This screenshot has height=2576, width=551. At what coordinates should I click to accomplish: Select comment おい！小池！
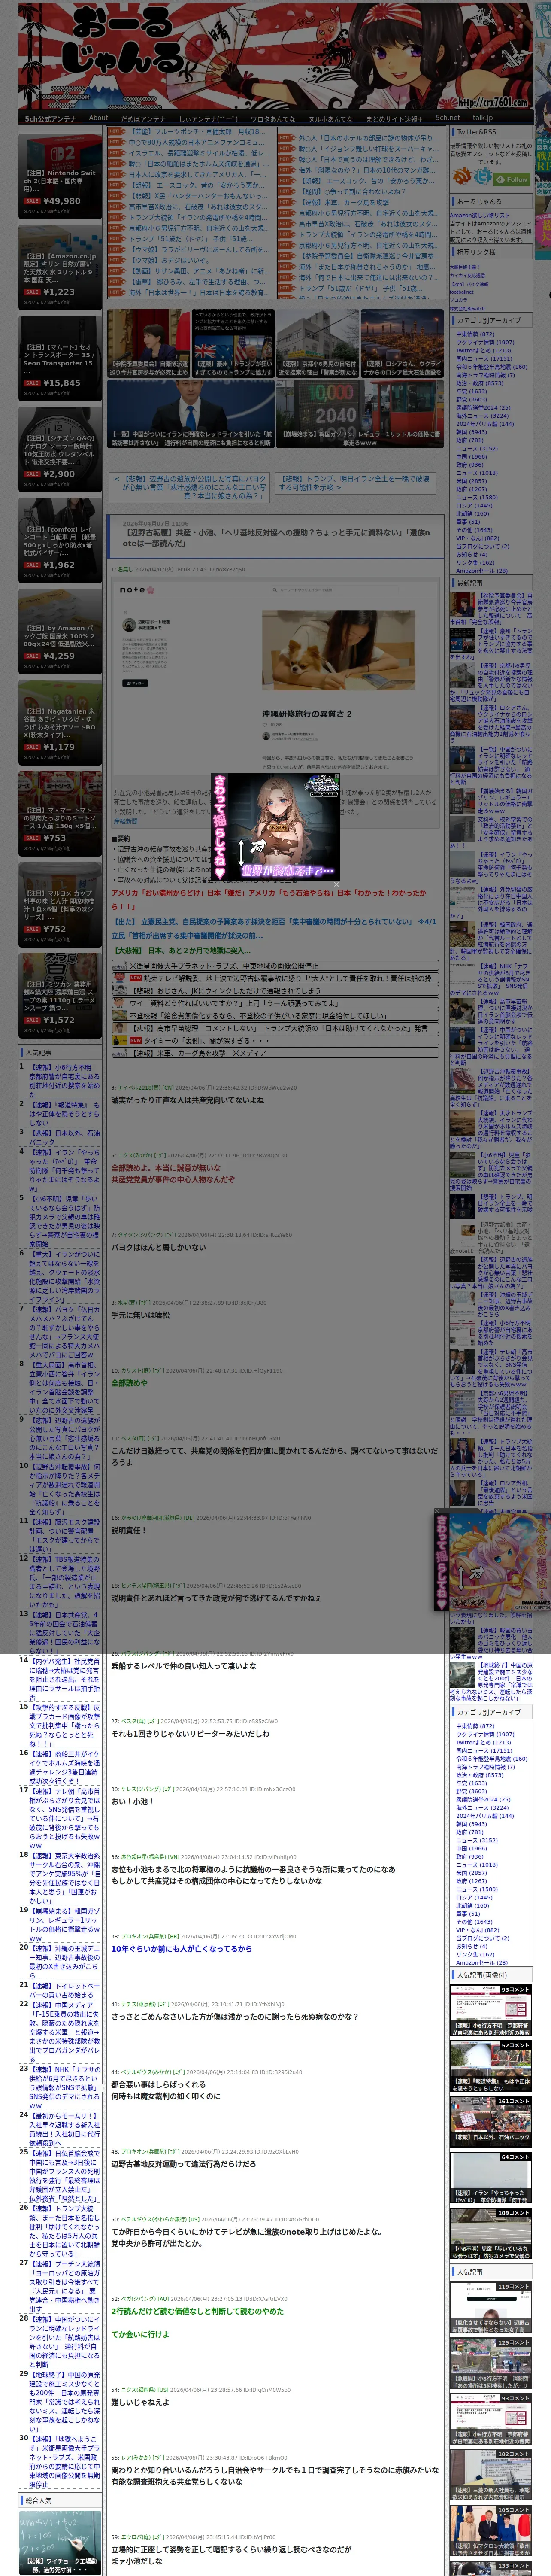[132, 1801]
